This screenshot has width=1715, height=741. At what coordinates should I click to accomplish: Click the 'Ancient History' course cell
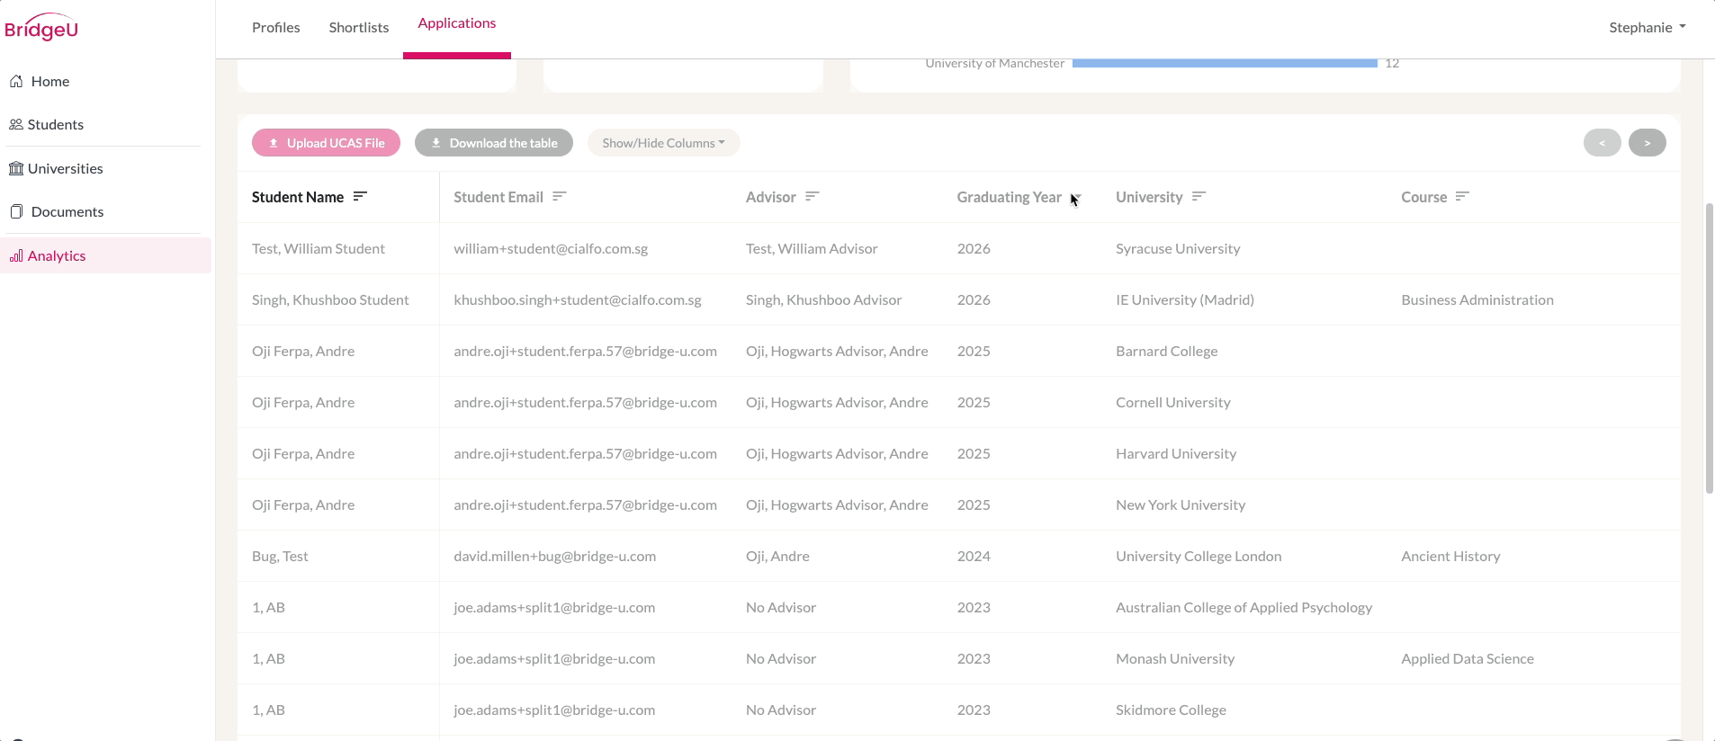coord(1450,556)
